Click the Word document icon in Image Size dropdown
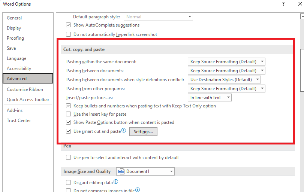This screenshot has width=304, height=192. (121, 171)
